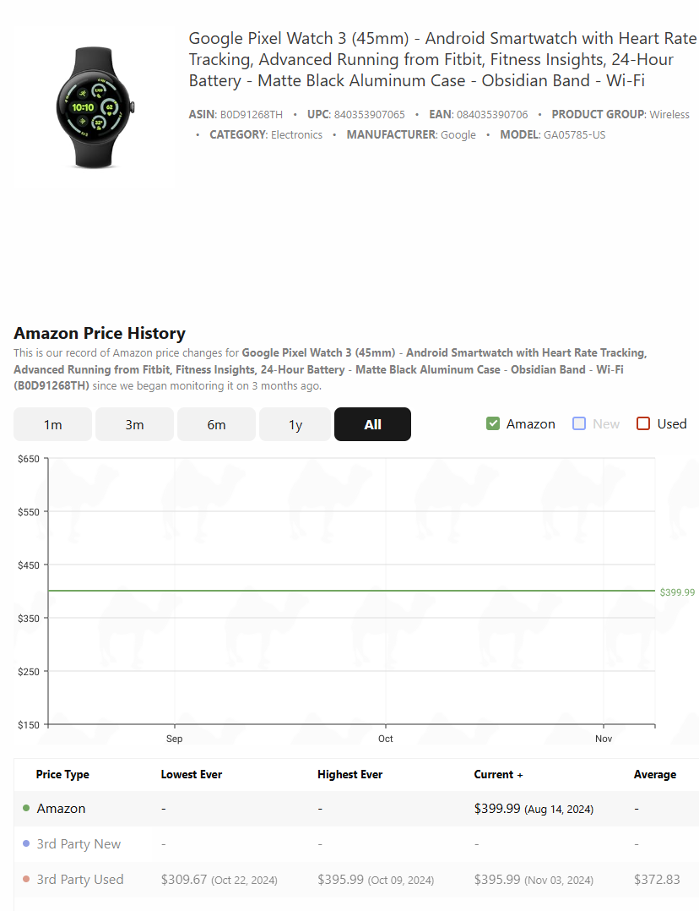Enable the Used price checkbox
699x911 pixels.
(643, 423)
